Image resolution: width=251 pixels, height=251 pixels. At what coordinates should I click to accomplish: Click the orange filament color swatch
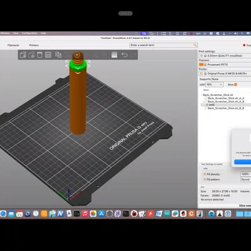[201, 65]
